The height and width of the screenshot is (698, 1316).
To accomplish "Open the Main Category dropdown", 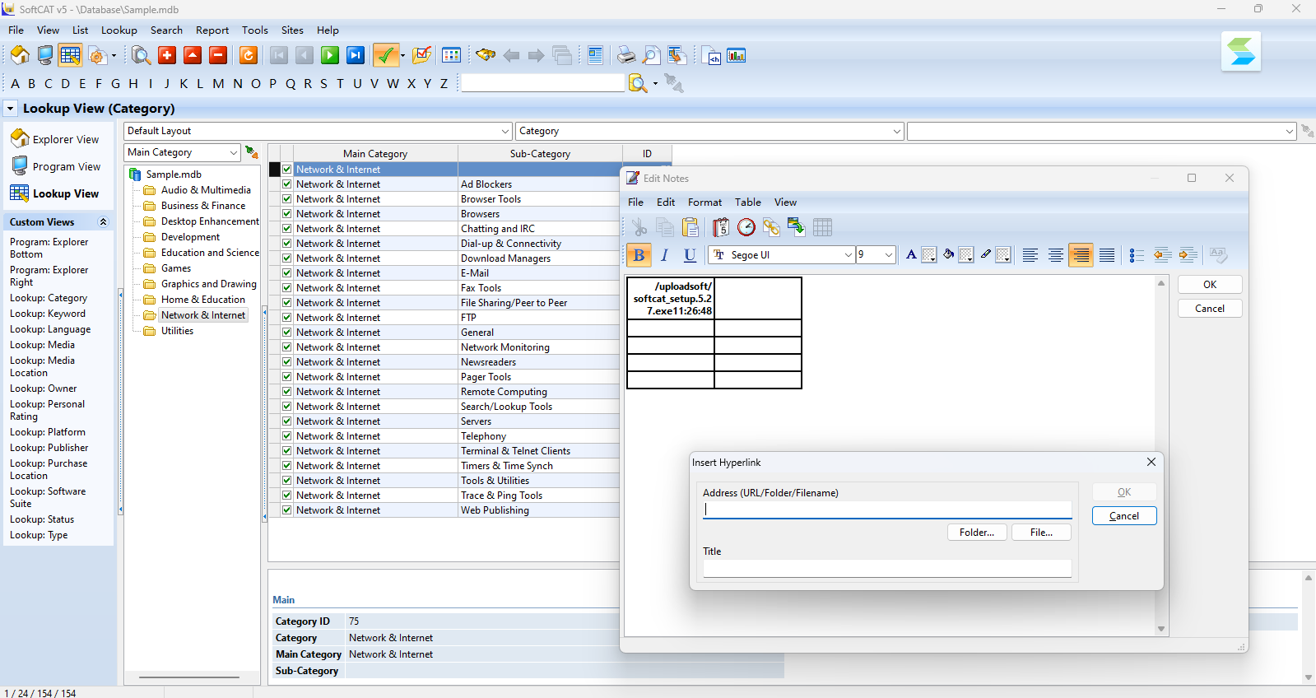I will pyautogui.click(x=233, y=152).
